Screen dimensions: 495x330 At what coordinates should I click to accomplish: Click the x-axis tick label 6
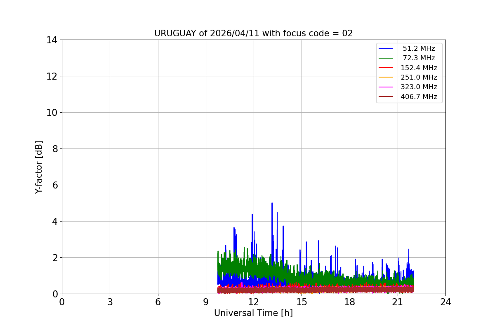pos(158,302)
